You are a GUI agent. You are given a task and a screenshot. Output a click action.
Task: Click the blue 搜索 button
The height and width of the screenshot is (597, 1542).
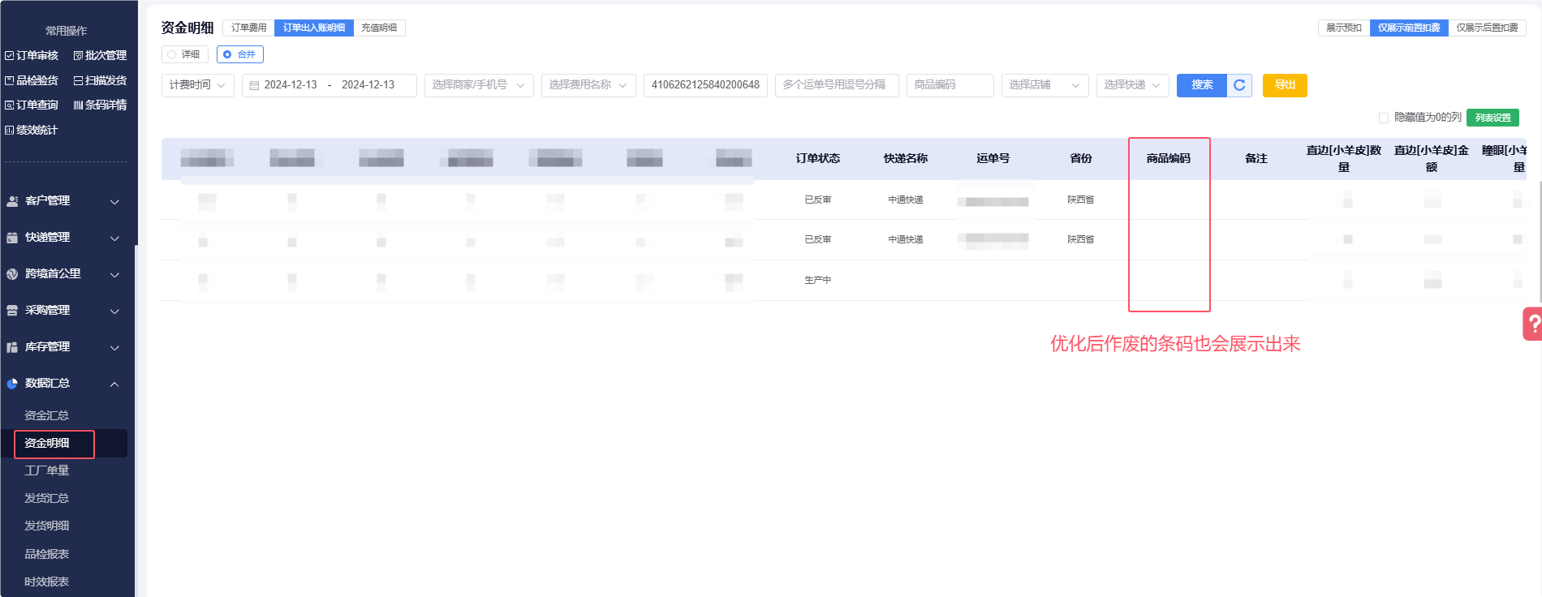point(1202,85)
